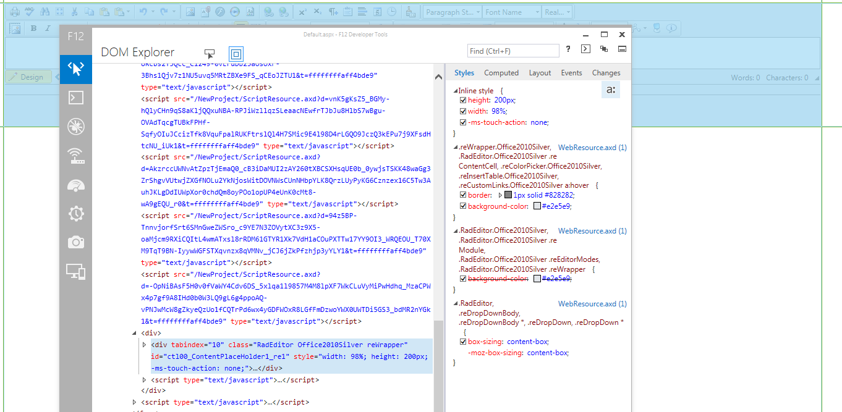
Task: Click the struck-through background-color swatch
Action: (x=537, y=279)
